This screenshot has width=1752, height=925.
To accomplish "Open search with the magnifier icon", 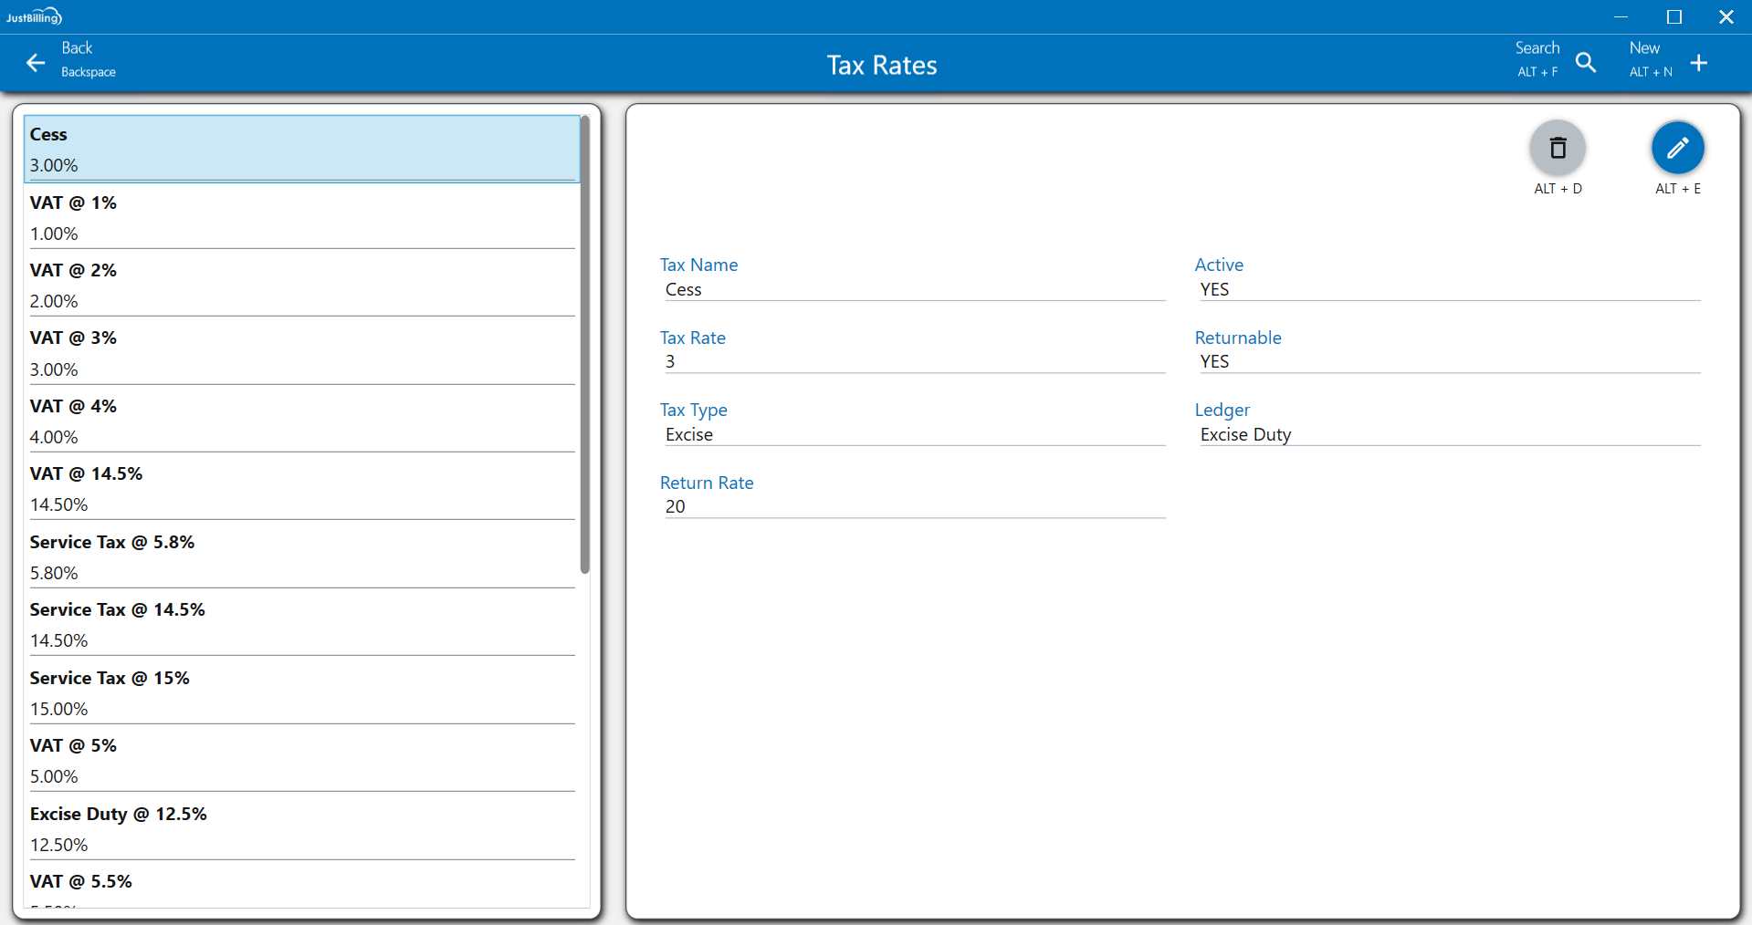I will tap(1586, 63).
